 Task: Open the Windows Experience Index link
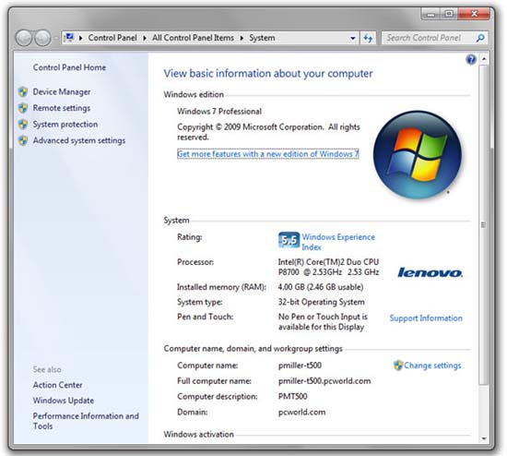pyautogui.click(x=338, y=242)
